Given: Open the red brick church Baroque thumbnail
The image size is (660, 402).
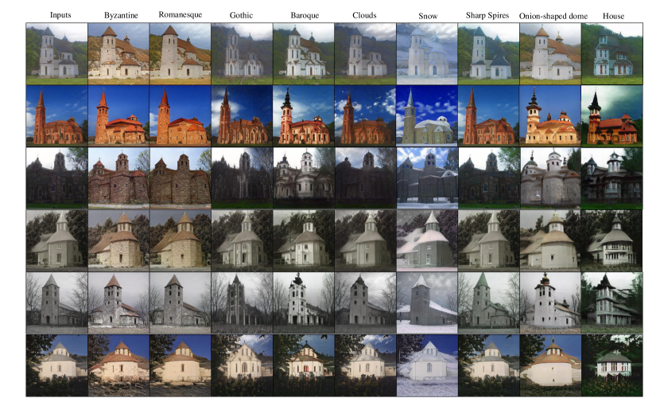Looking at the screenshot, I should click(x=303, y=115).
